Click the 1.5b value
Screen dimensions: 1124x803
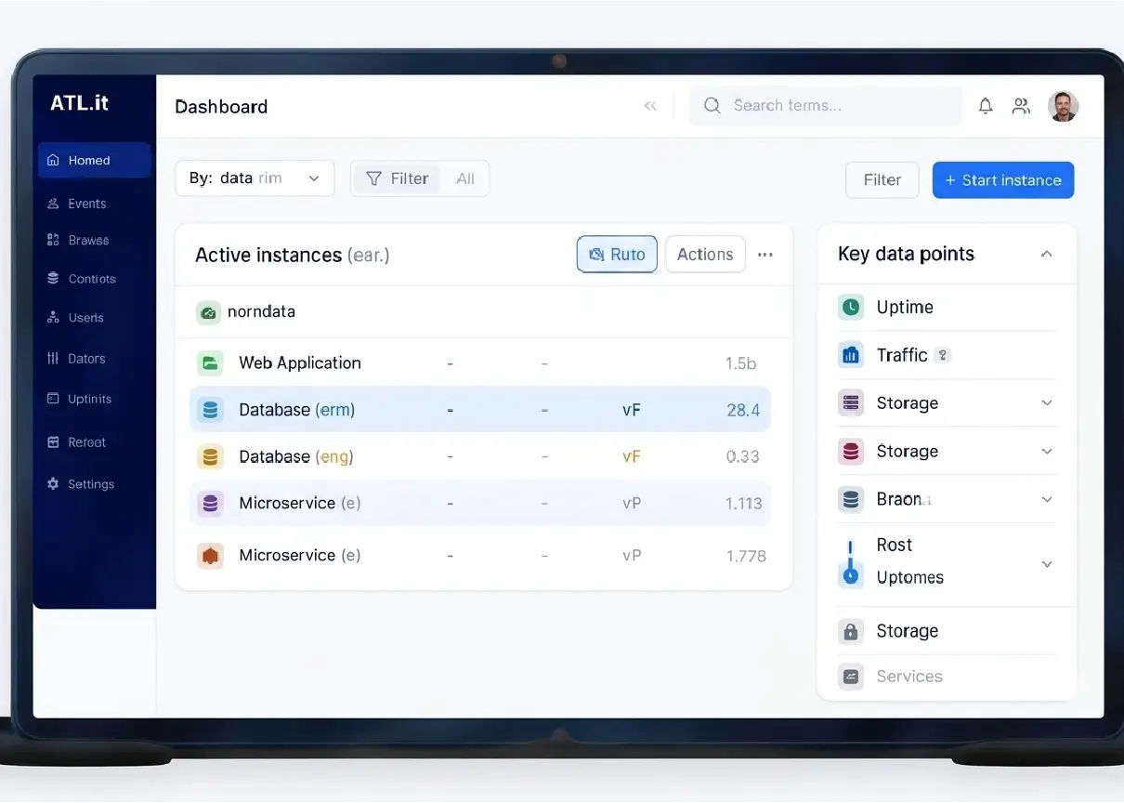coord(741,363)
